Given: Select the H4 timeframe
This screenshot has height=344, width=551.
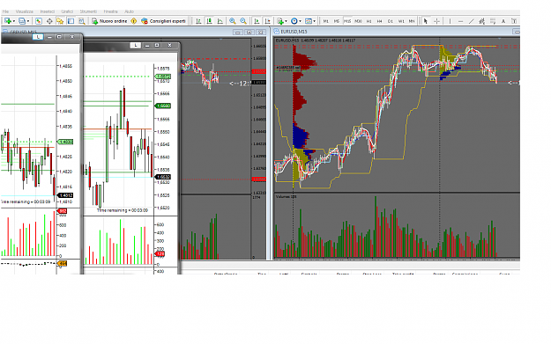Looking at the screenshot, I should point(379,21).
